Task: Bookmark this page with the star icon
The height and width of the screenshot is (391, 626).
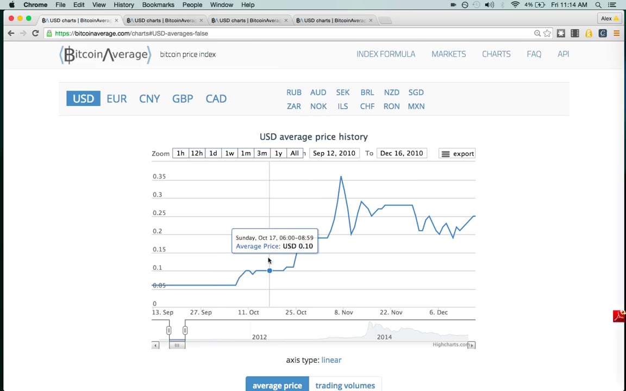Action: point(547,33)
